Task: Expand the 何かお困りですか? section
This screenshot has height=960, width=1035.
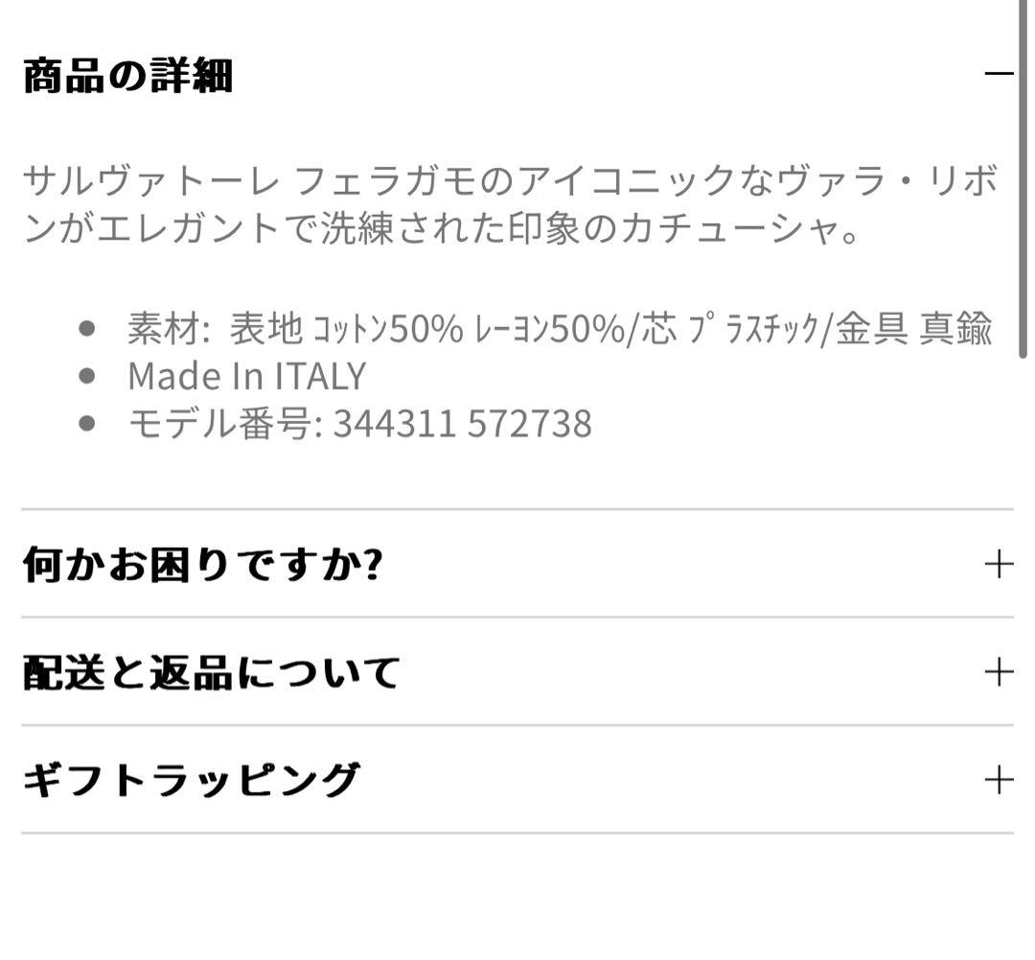Action: point(202,565)
